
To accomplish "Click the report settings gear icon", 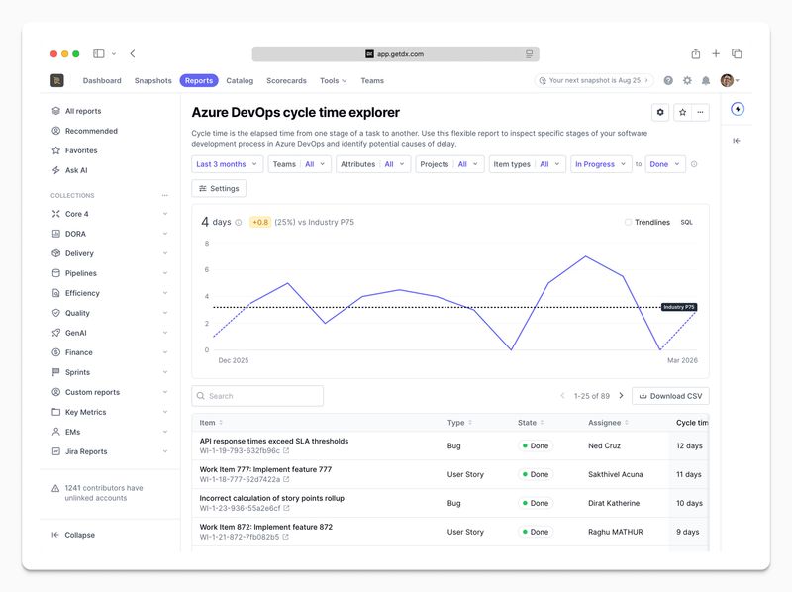I will tap(661, 113).
